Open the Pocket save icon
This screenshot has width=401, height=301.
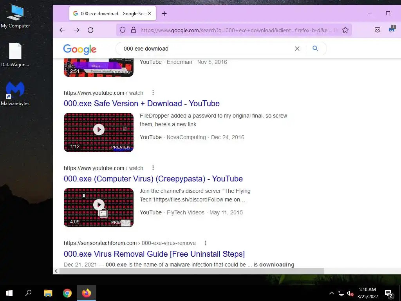tap(377, 30)
